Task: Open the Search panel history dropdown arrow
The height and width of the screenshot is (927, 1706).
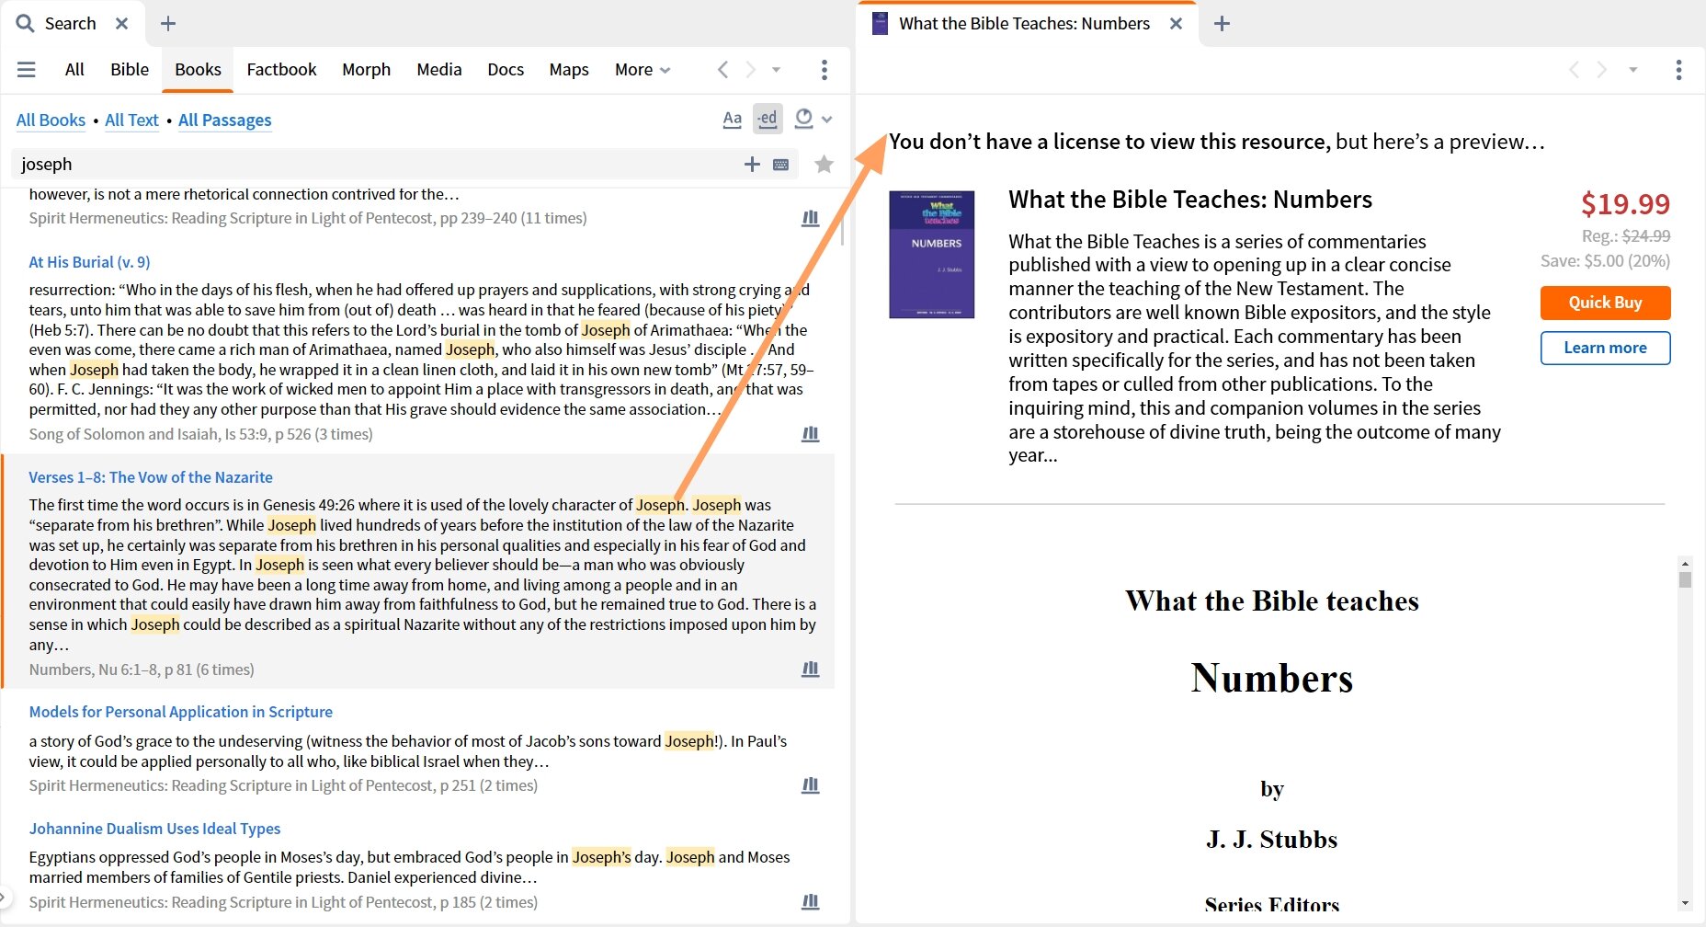Action: click(x=776, y=70)
